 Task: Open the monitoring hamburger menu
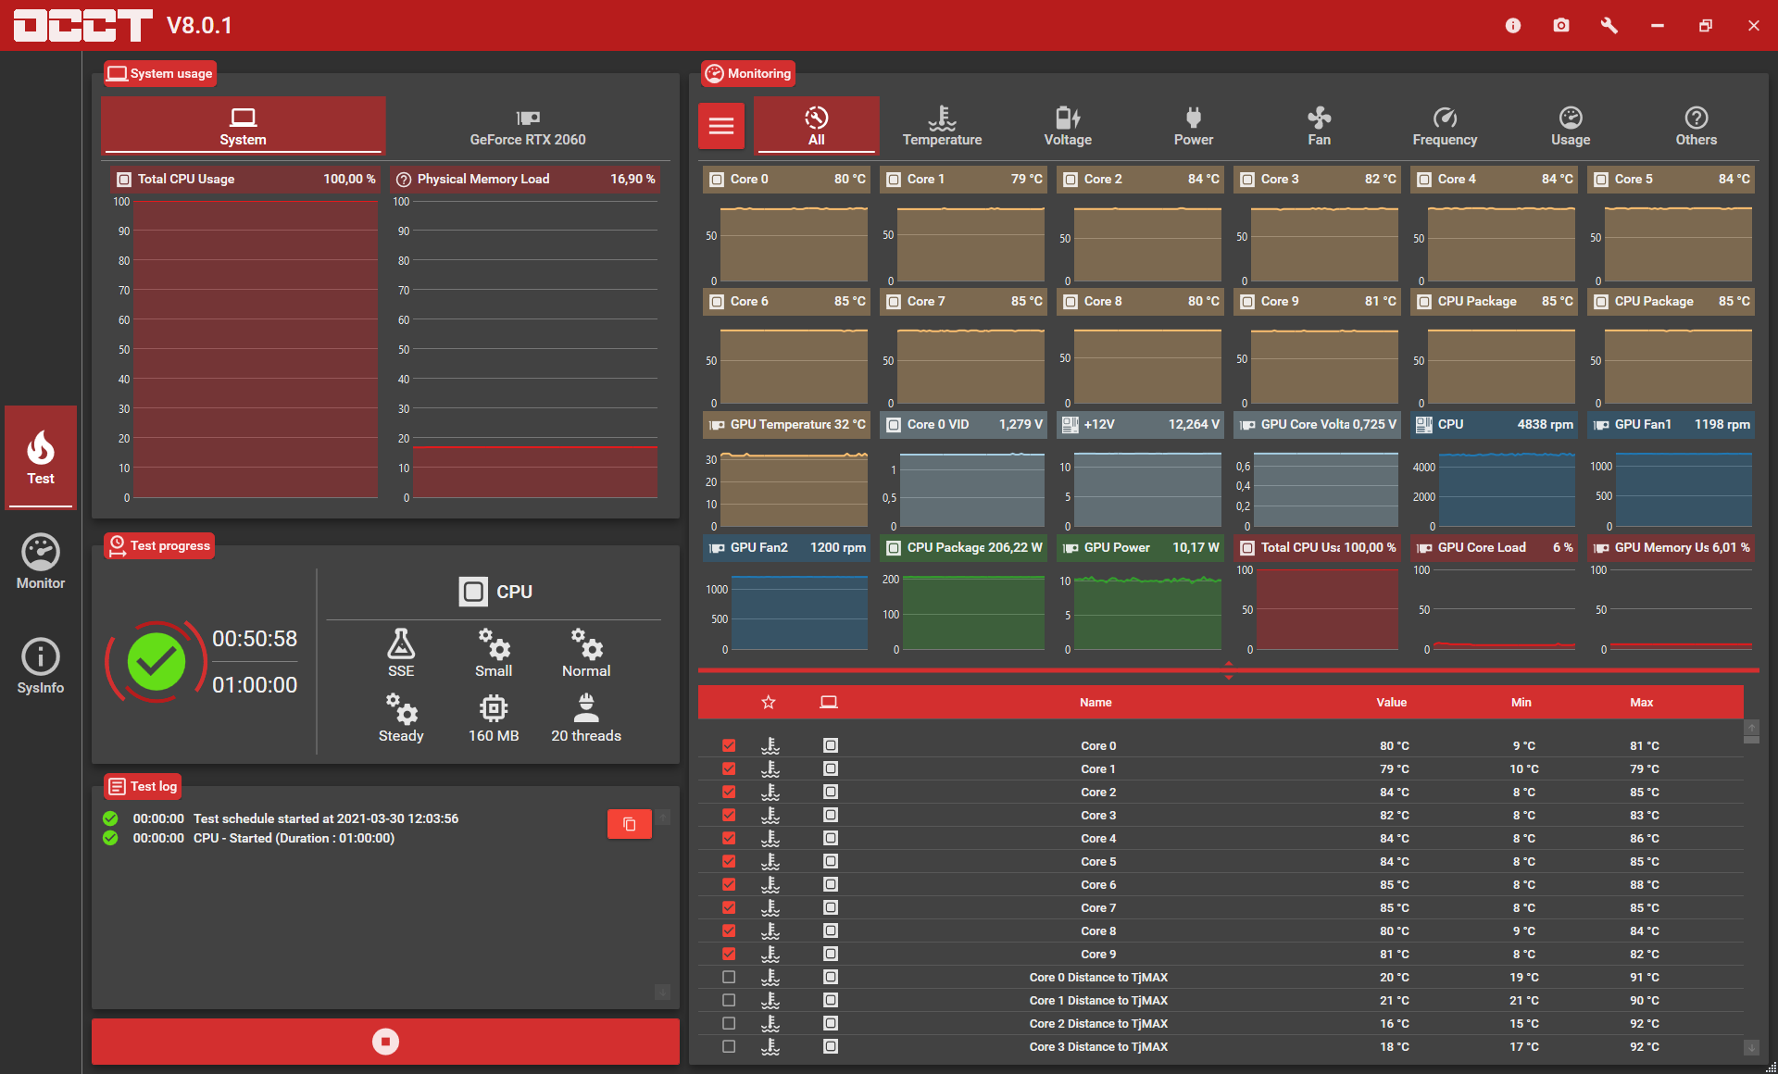[721, 126]
